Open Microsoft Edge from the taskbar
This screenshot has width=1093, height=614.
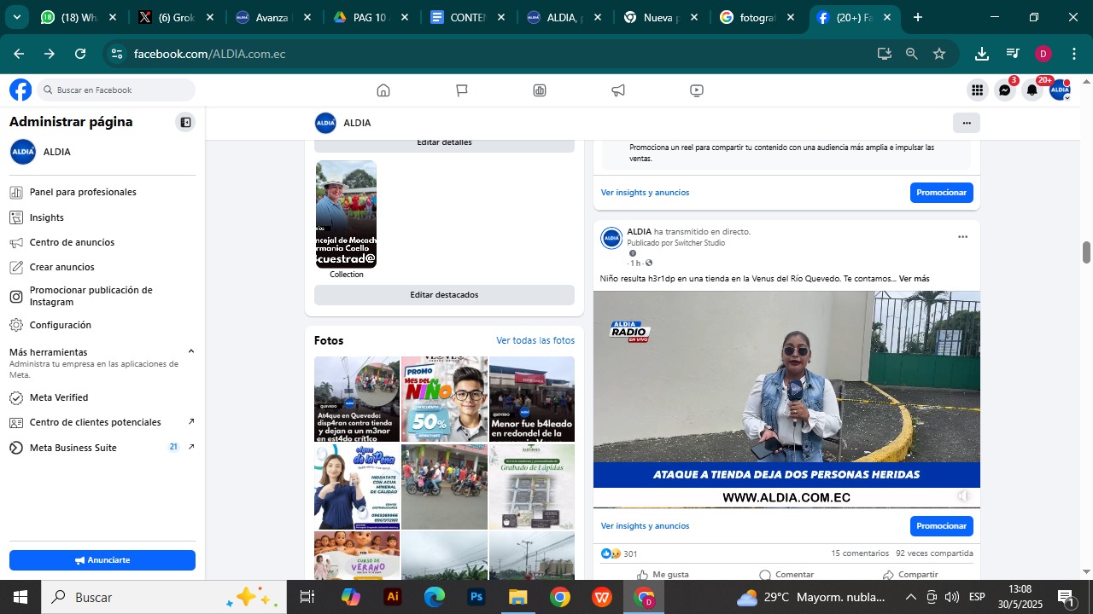[x=435, y=597]
